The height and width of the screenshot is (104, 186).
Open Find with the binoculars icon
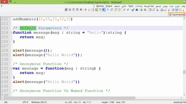(137, 10)
